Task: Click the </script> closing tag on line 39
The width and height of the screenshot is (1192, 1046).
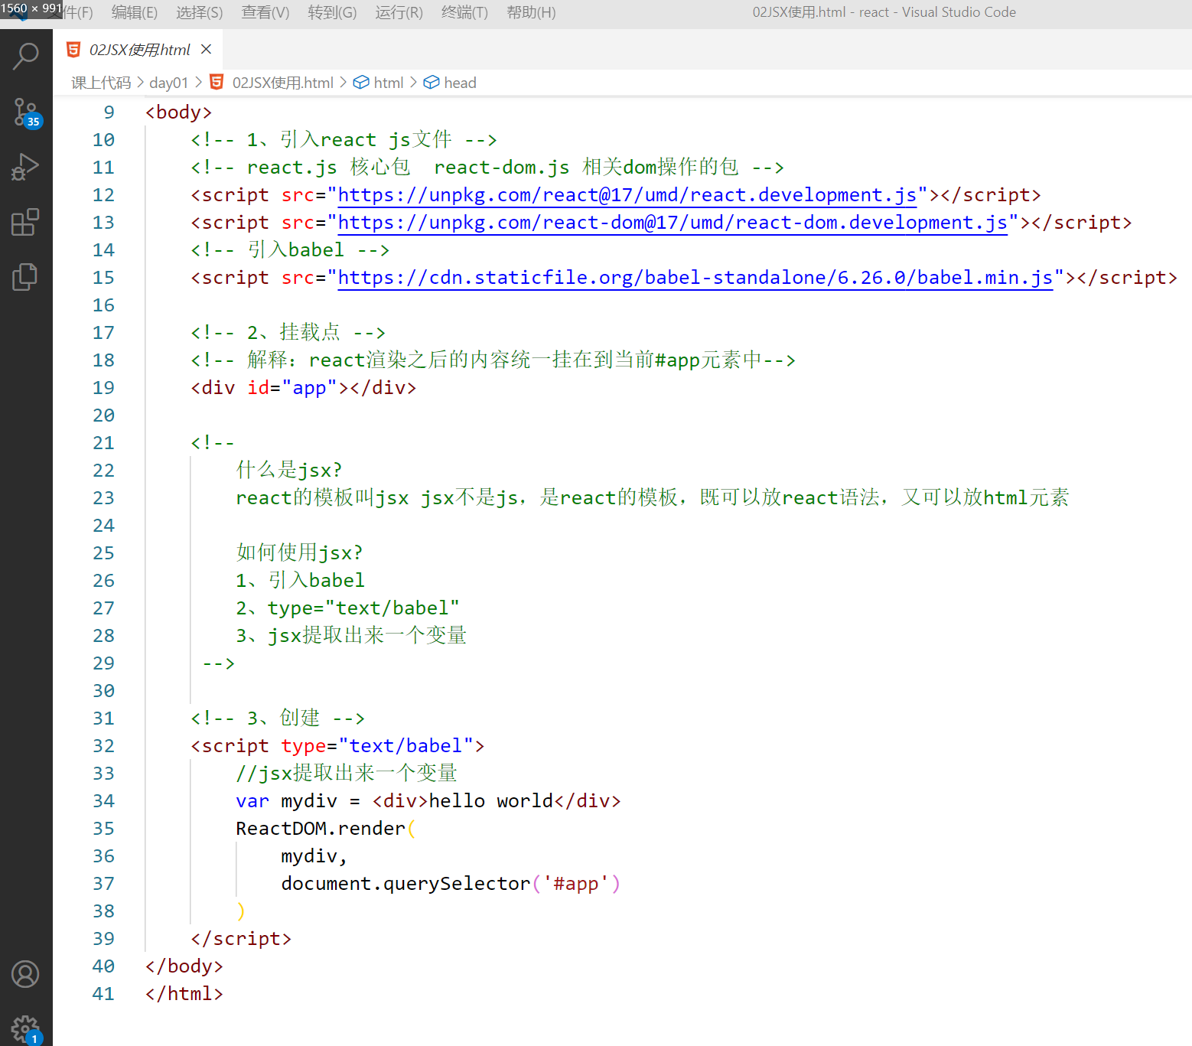Action: pos(241,939)
